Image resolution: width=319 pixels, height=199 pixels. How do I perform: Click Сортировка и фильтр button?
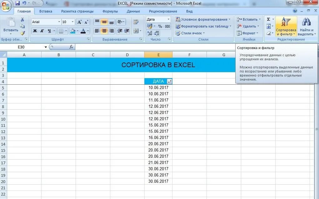(x=286, y=27)
